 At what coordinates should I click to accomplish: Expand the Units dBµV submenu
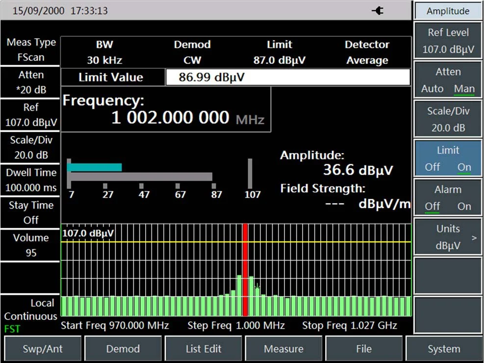click(x=448, y=236)
